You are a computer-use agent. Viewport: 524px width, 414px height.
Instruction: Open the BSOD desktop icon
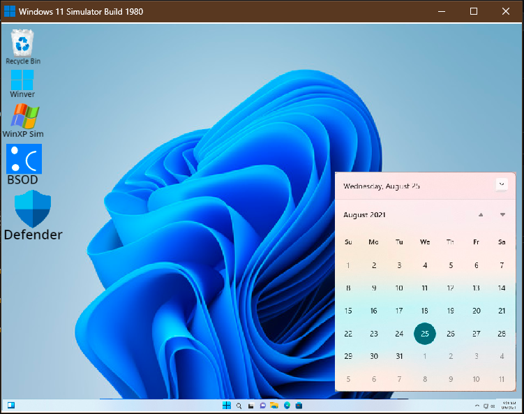point(24,164)
